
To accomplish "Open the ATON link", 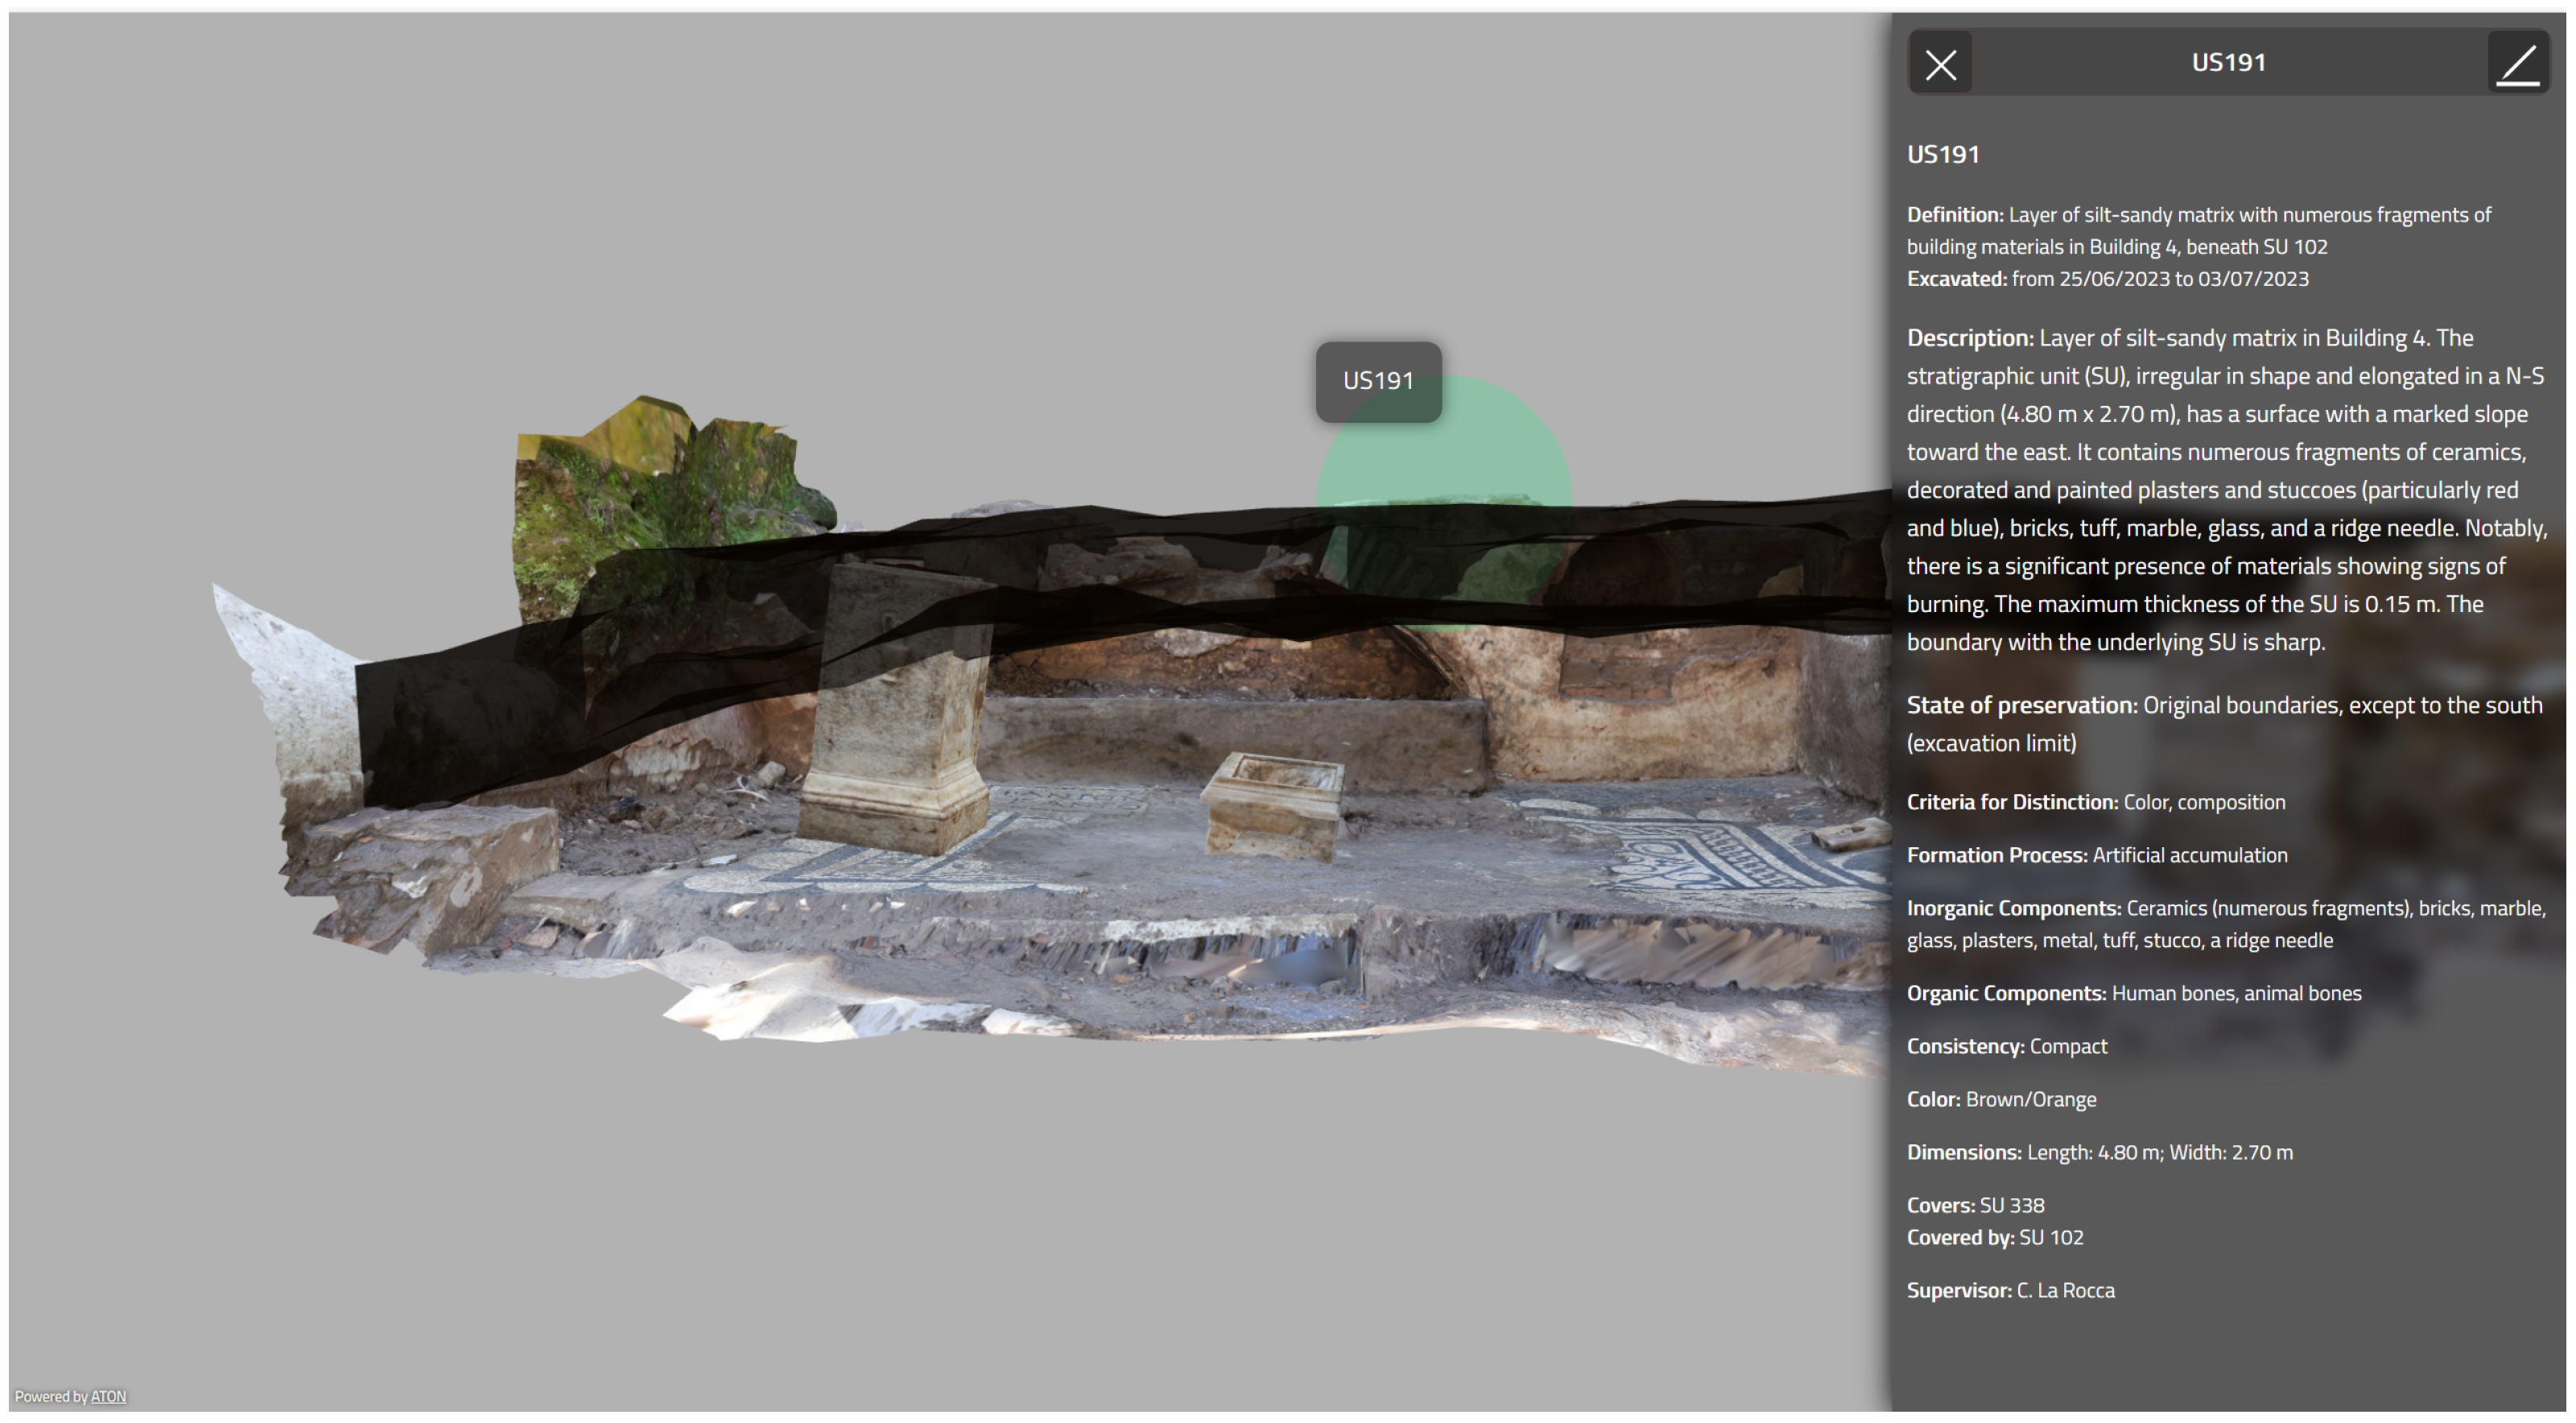I will pyautogui.click(x=108, y=1397).
